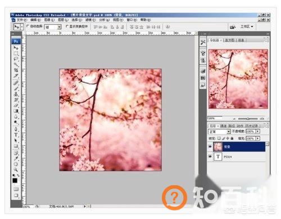Toggle lock image pixels brush icon
The height and width of the screenshot is (219, 281).
tap(223, 138)
